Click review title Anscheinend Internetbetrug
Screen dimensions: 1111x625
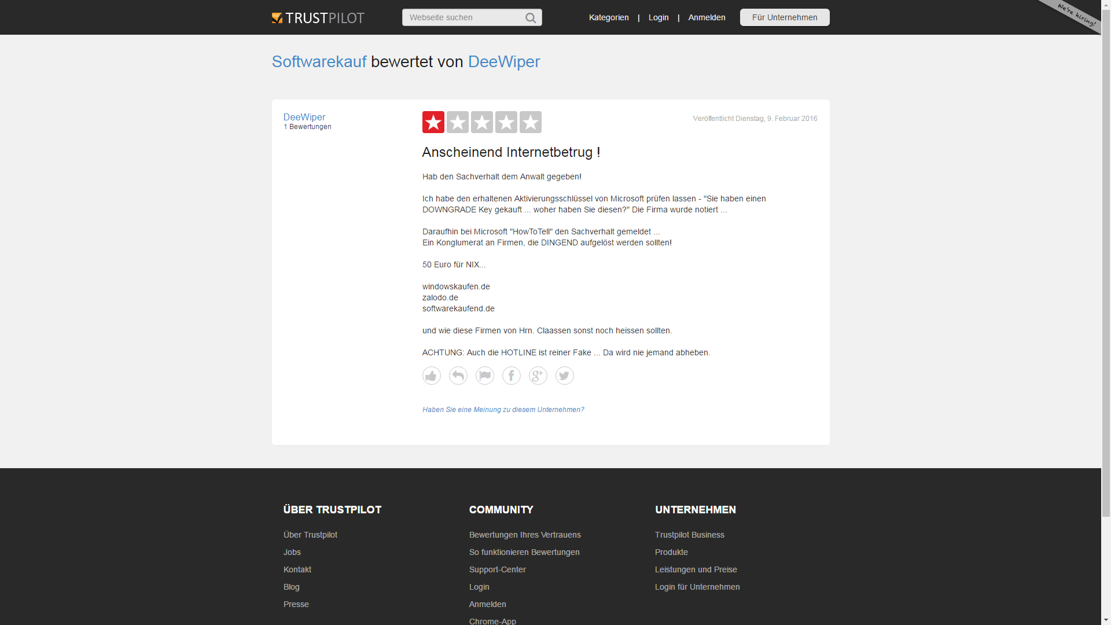point(511,152)
